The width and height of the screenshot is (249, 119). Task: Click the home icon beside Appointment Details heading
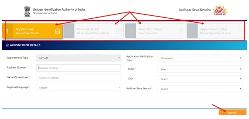click(x=7, y=45)
